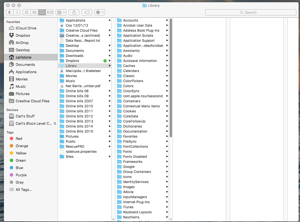Image resolution: width=300 pixels, height=222 pixels.
Task: Go back with the left arrow button
Action: click(x=10, y=12)
